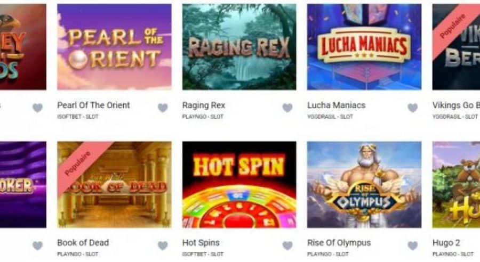Viewport: 480px width, 262px height.
Task: Click heart icon left of Pearl Of The Orient title
Action: coord(38,108)
